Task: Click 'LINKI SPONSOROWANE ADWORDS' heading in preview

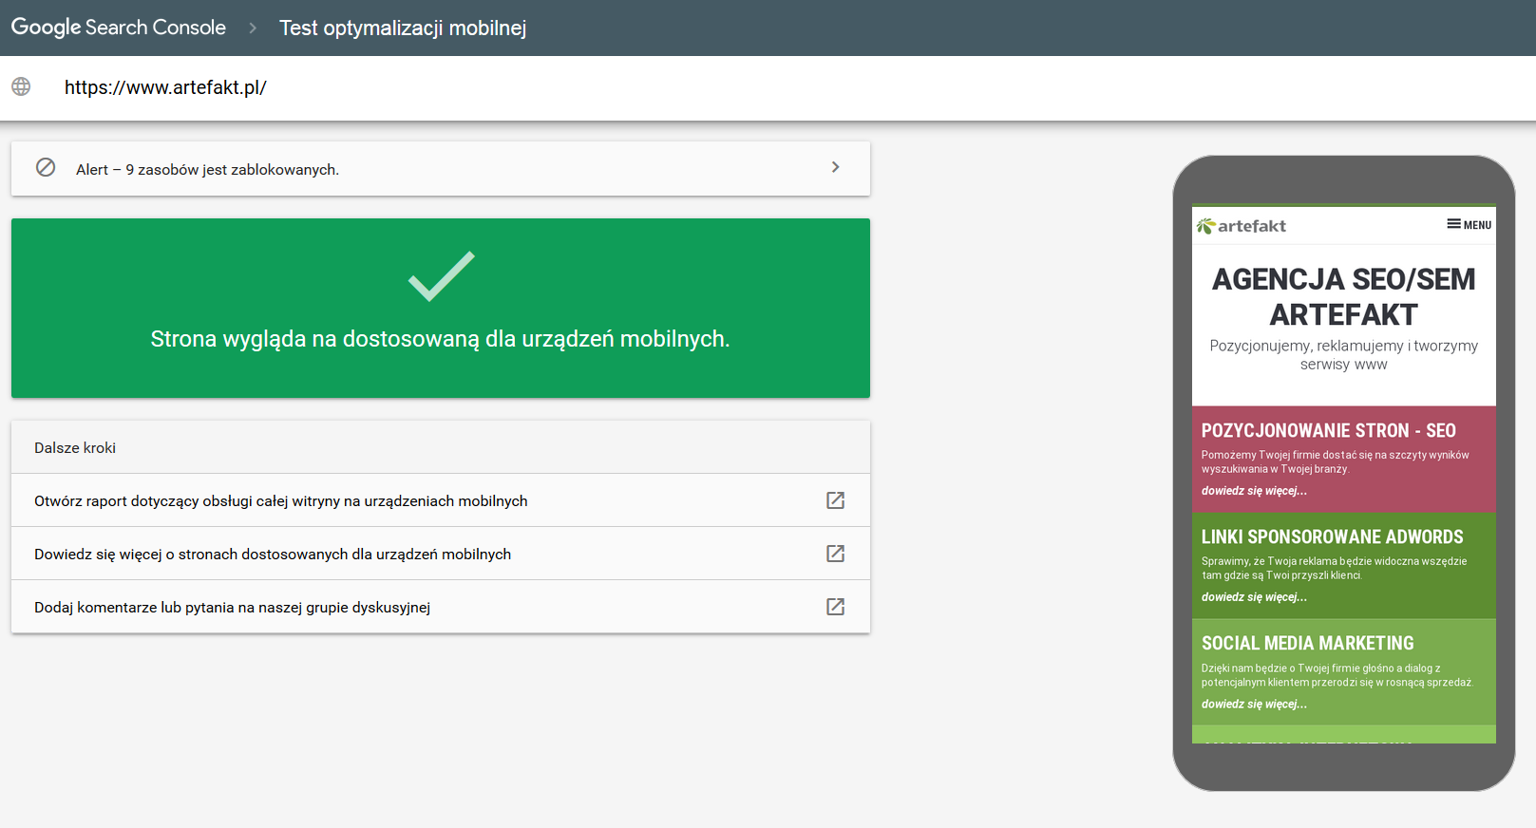Action: 1332,536
